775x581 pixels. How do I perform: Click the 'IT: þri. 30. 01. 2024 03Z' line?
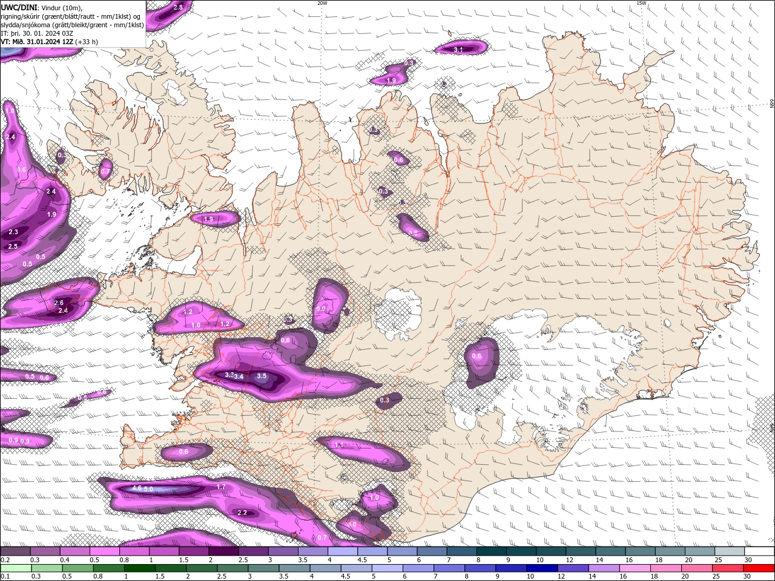pos(38,33)
